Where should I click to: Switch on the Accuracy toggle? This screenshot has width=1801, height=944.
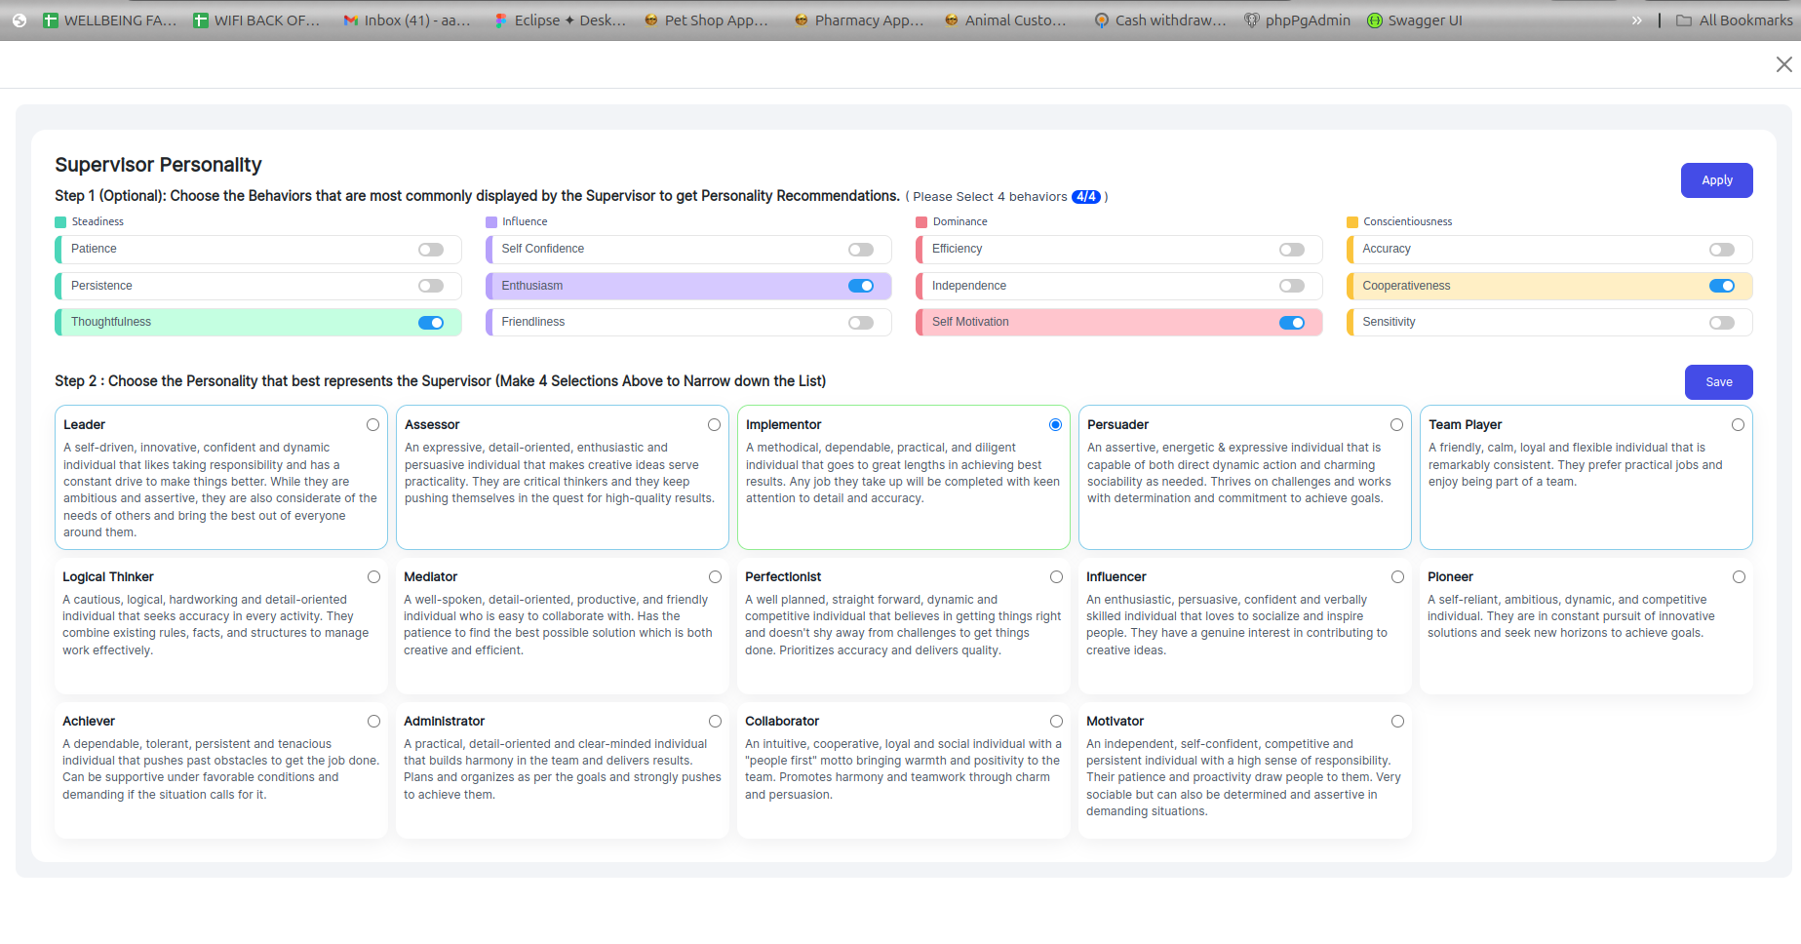1721,250
